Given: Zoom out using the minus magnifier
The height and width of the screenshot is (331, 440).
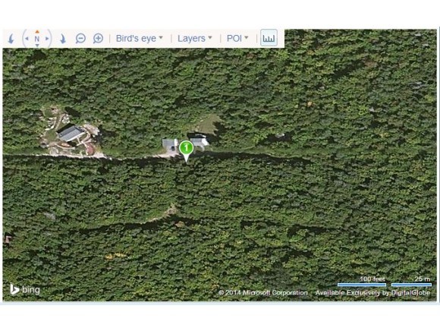Looking at the screenshot, I should point(80,38).
